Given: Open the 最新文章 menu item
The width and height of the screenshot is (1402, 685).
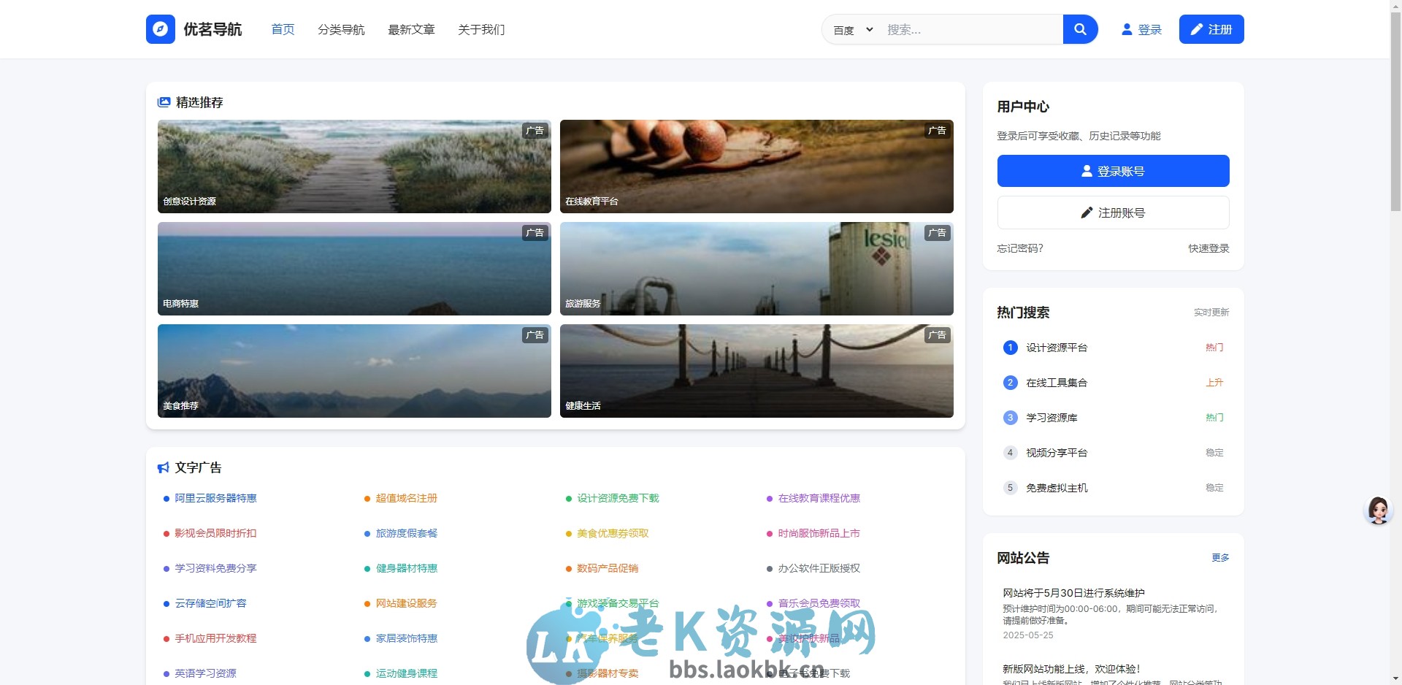Looking at the screenshot, I should click(x=411, y=30).
